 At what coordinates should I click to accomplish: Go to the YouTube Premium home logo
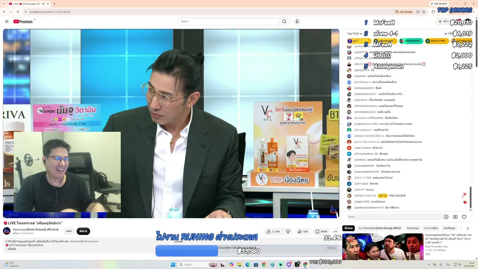click(23, 21)
